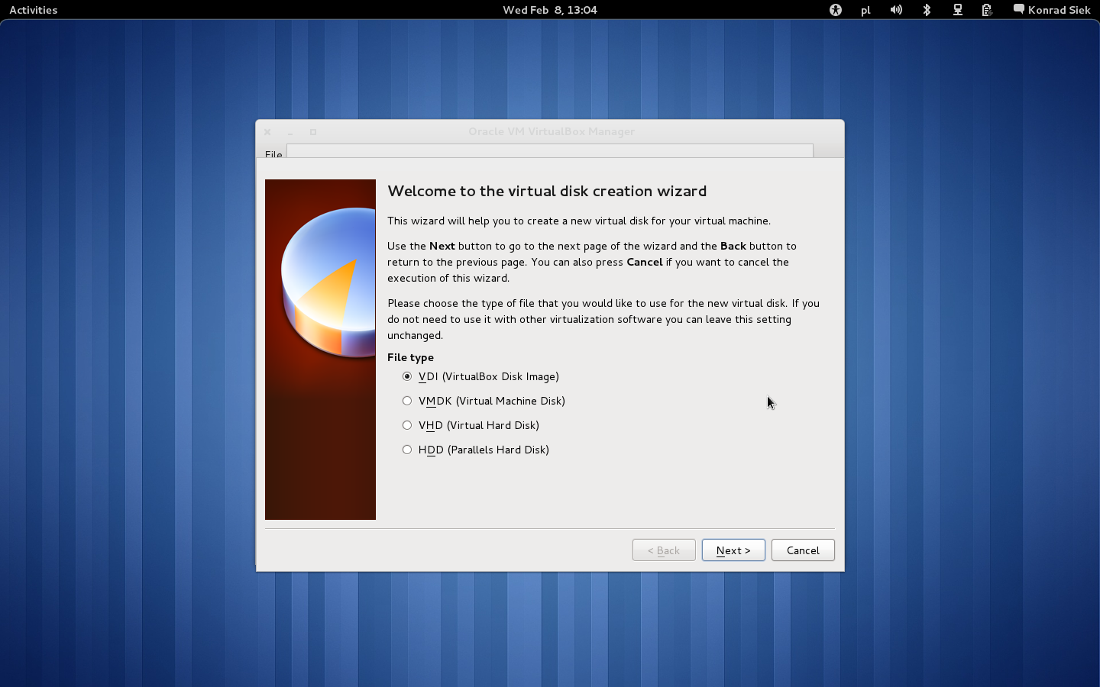
Task: Open the accessibility menu icon
Action: point(835,10)
